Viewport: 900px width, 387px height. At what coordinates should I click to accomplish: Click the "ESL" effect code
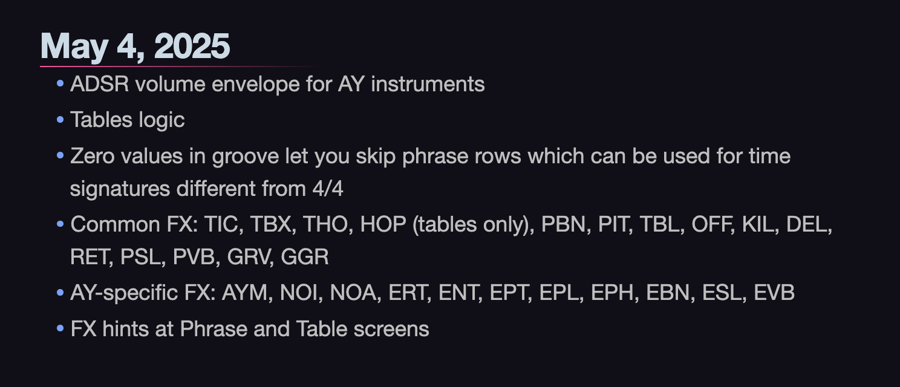tap(722, 293)
